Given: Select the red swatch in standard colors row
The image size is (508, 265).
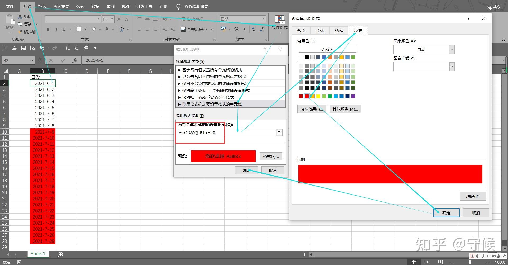Looking at the screenshot, I should coord(307,96).
